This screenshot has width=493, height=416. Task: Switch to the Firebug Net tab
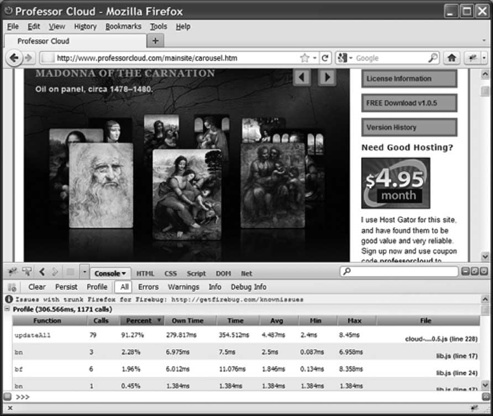pyautogui.click(x=246, y=273)
